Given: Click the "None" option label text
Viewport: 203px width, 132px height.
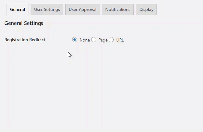Looking at the screenshot, I should [85, 40].
